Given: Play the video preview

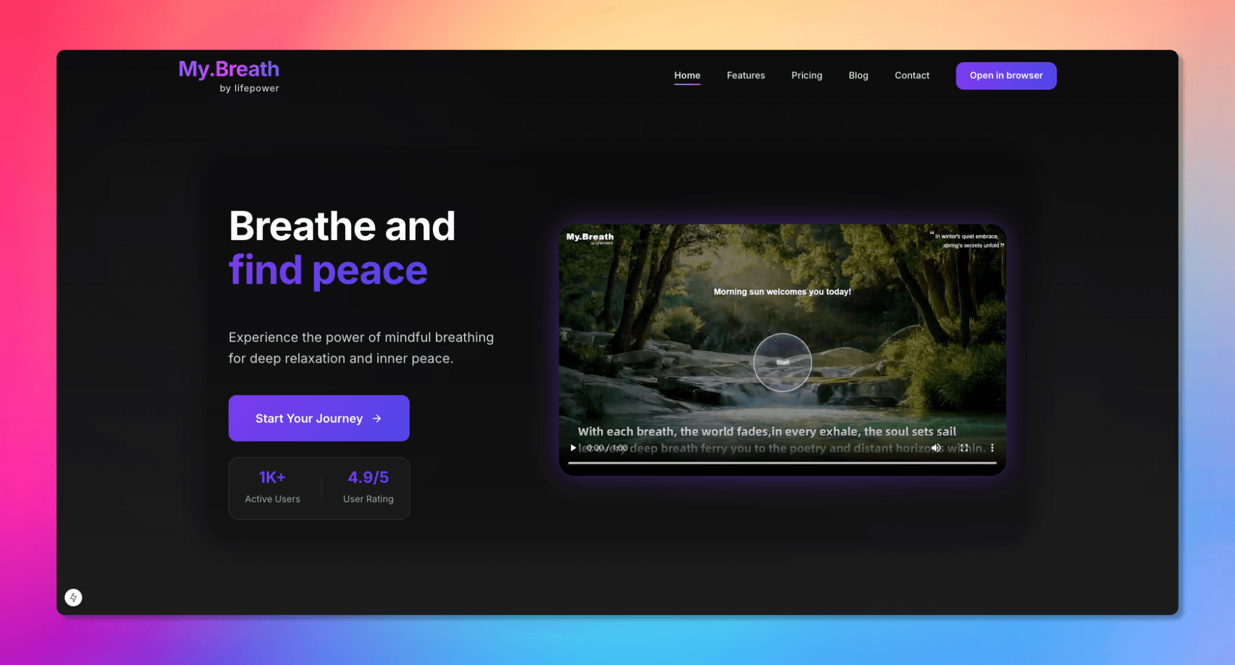Looking at the screenshot, I should [x=573, y=448].
